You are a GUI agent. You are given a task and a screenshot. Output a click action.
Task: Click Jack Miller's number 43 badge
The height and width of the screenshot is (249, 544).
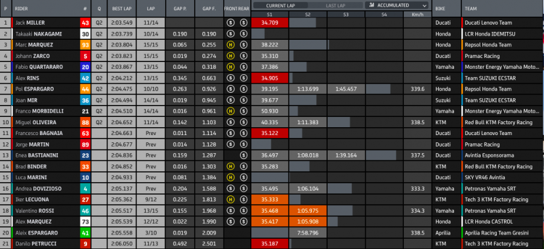(85, 23)
